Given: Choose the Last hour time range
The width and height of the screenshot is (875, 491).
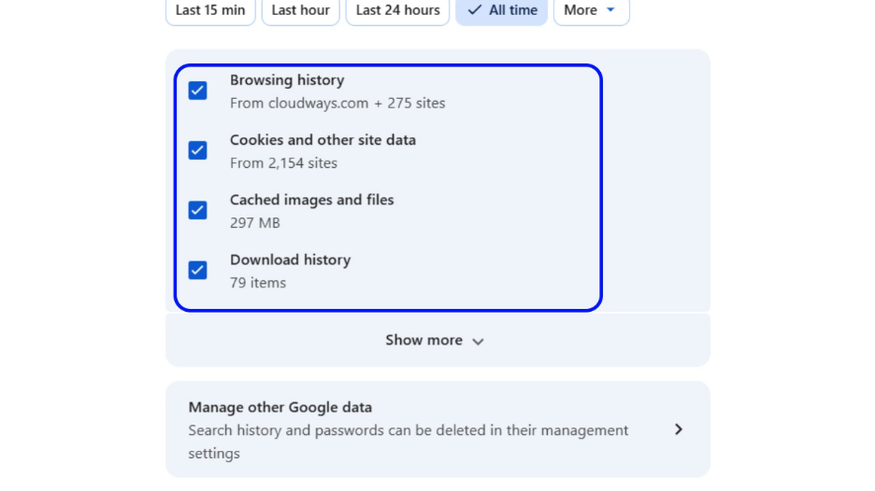Looking at the screenshot, I should coord(300,10).
